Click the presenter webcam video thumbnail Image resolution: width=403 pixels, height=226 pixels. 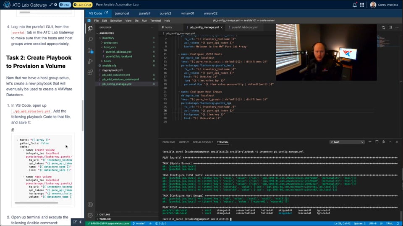(x=326, y=52)
